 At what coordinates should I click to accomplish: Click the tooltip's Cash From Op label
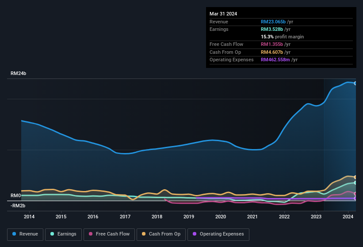(225, 52)
